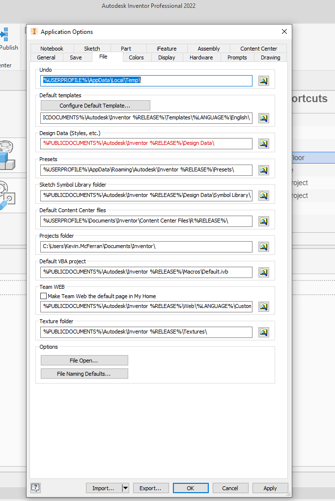Click browse icon for Texture folder

tap(264, 332)
